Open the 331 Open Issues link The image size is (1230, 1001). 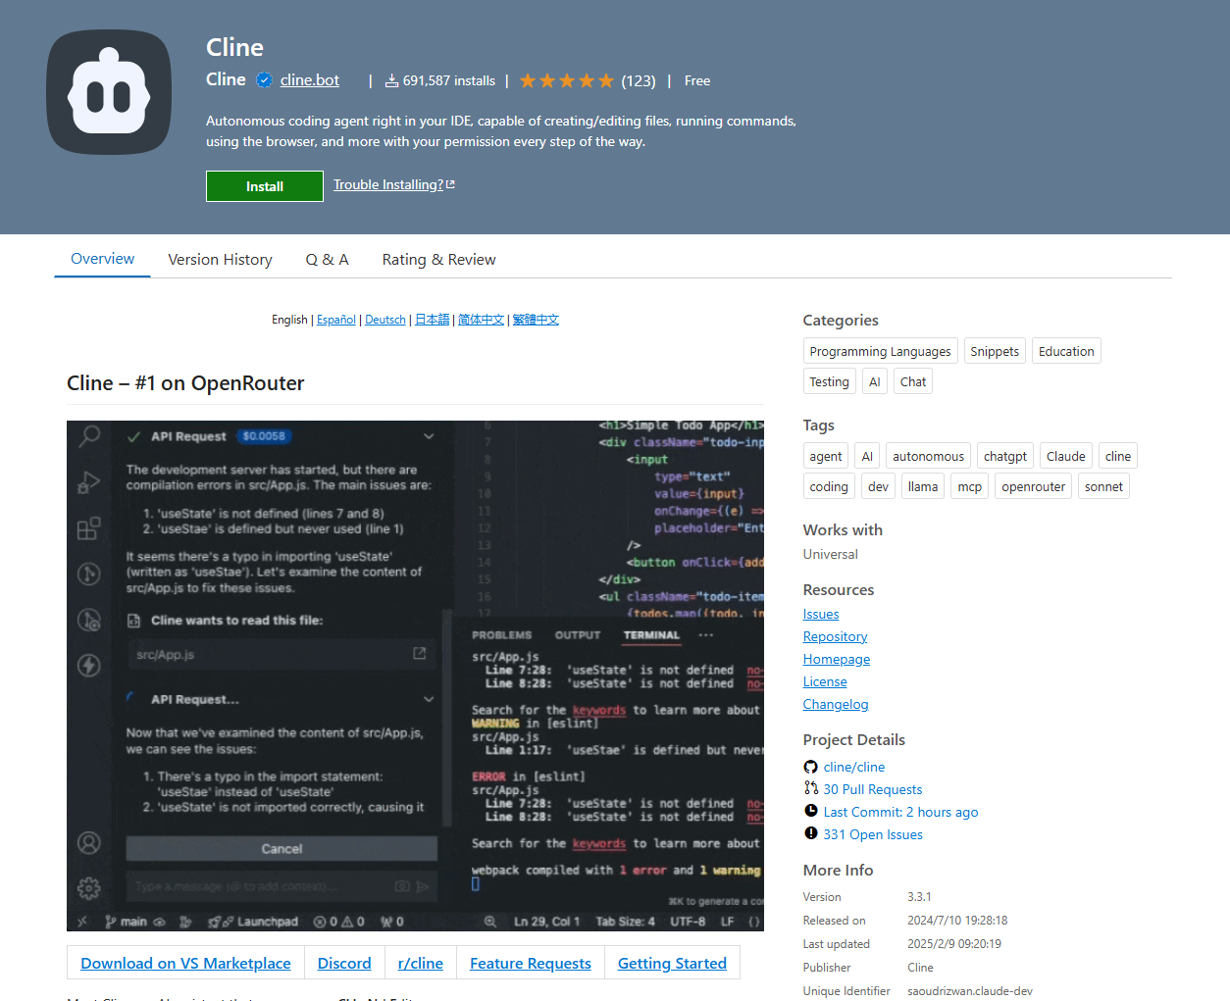click(873, 834)
